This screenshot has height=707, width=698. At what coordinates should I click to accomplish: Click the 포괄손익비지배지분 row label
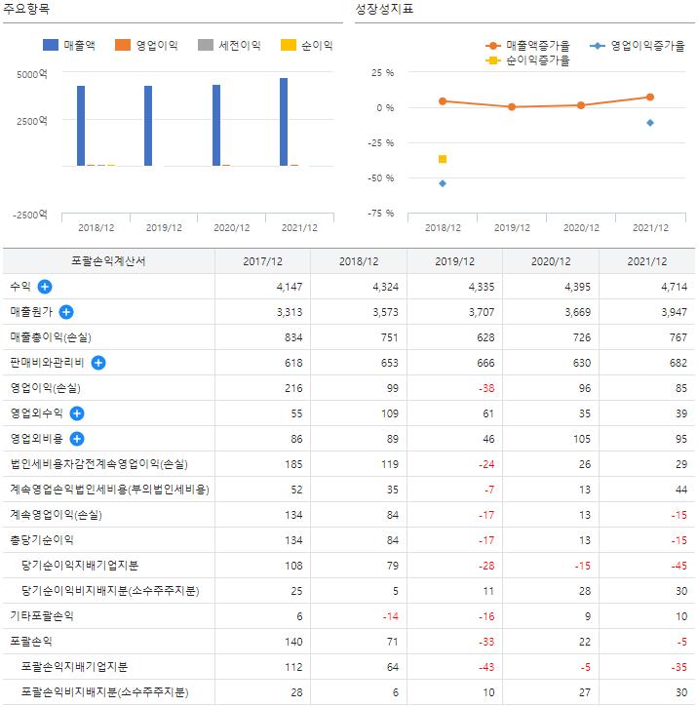coord(104,692)
